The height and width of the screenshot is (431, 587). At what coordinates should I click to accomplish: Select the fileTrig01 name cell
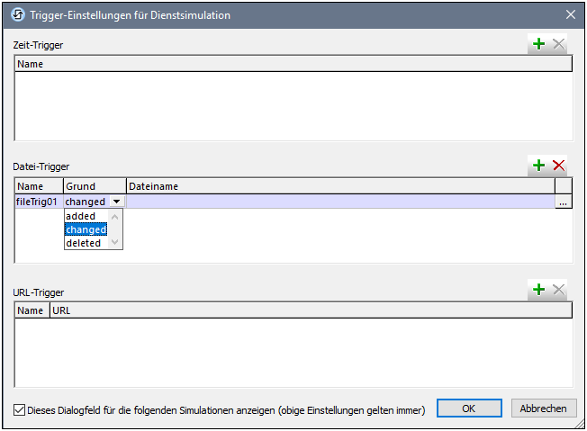(x=39, y=202)
